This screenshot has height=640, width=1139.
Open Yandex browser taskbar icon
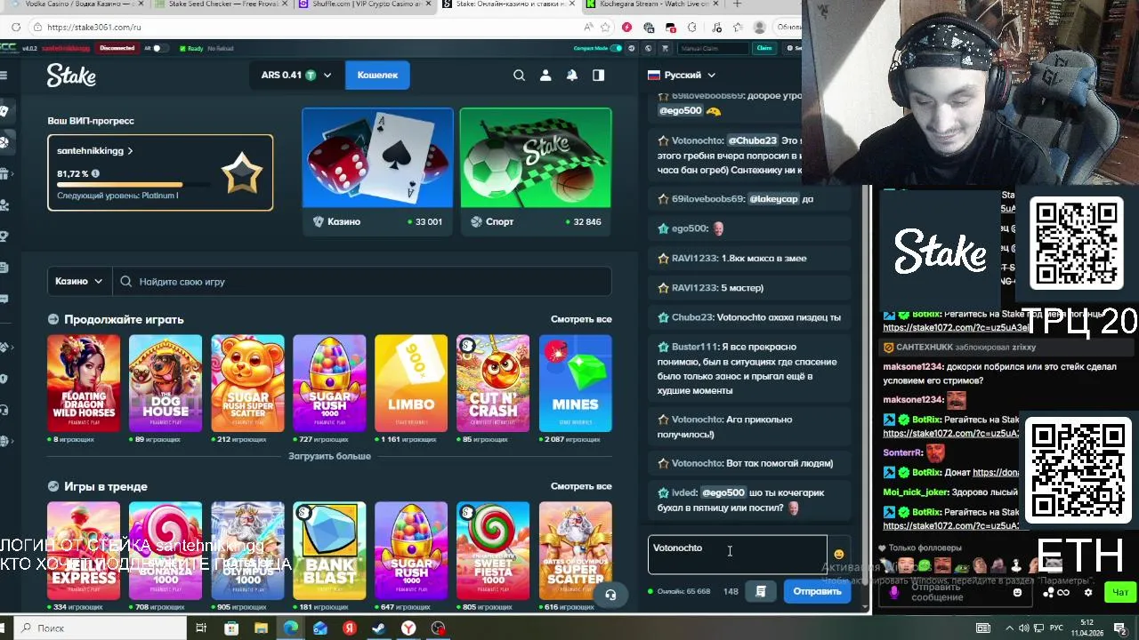pos(408,628)
